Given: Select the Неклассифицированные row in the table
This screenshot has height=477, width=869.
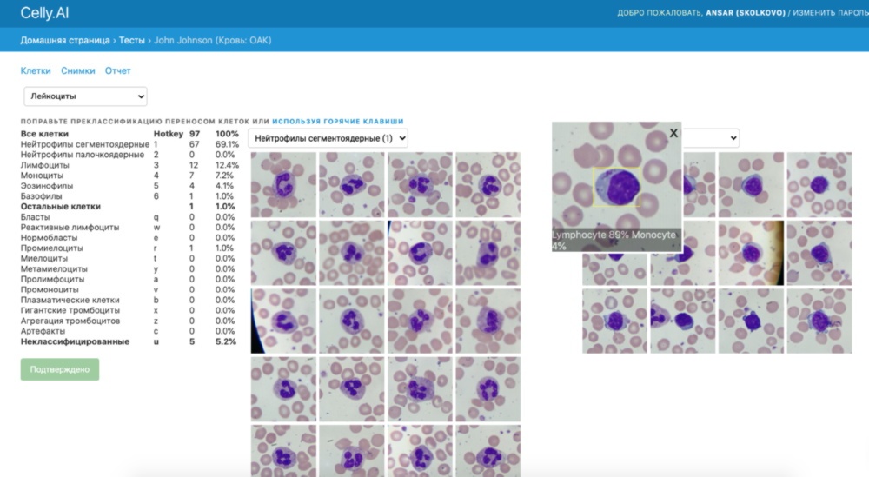Looking at the screenshot, I should point(75,342).
